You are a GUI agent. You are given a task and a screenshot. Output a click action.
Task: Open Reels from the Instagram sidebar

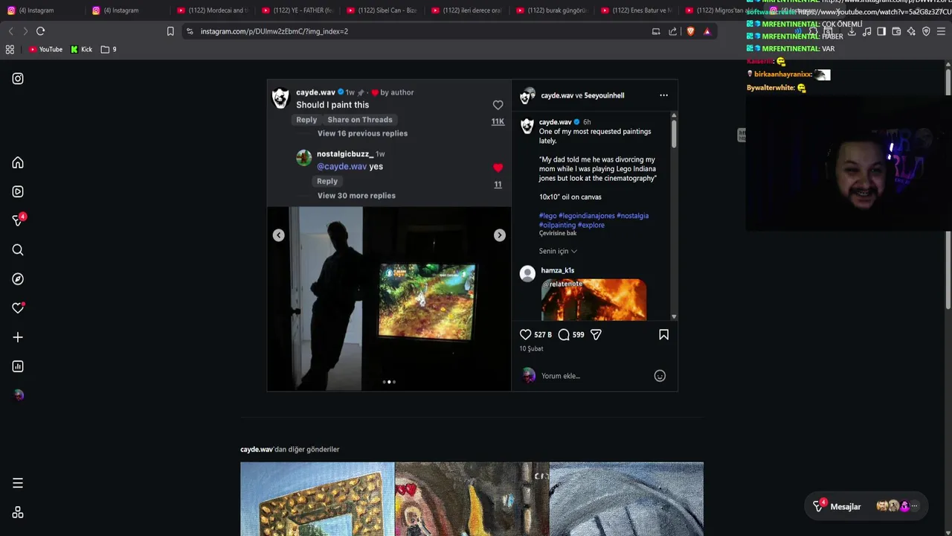point(18,192)
